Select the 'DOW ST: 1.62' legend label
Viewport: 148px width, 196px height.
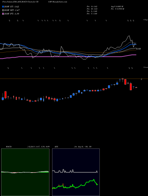click(x=12, y=7)
